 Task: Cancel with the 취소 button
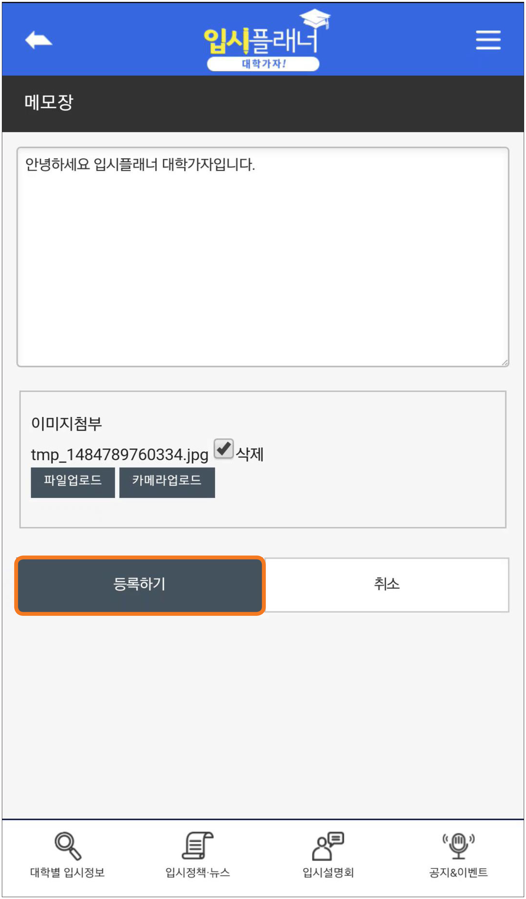click(x=387, y=585)
